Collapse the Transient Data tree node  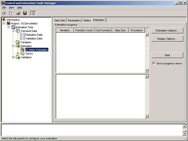pos(13,31)
